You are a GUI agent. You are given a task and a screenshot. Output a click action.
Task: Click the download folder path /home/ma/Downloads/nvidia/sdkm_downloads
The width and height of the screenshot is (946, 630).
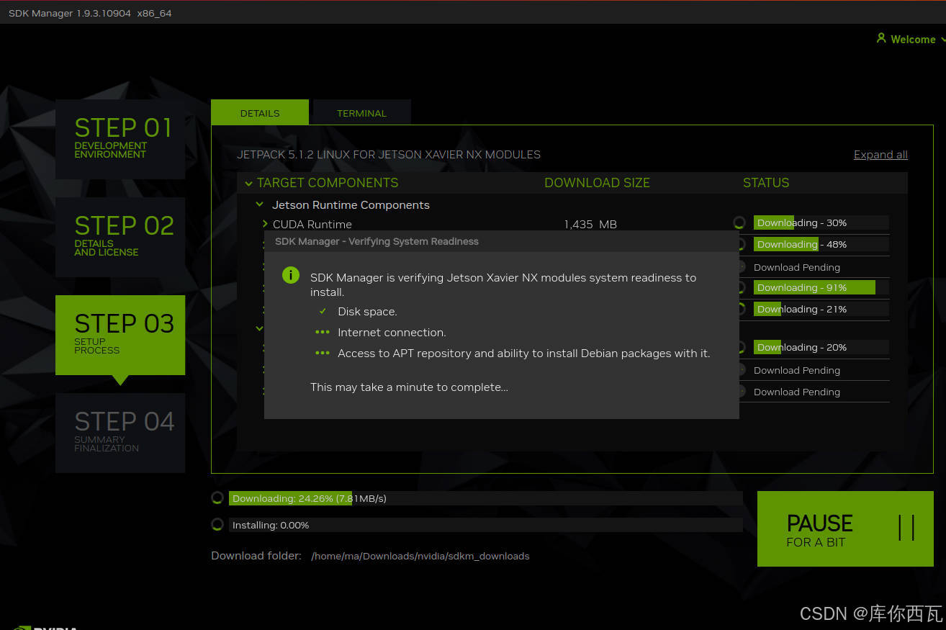coord(420,556)
